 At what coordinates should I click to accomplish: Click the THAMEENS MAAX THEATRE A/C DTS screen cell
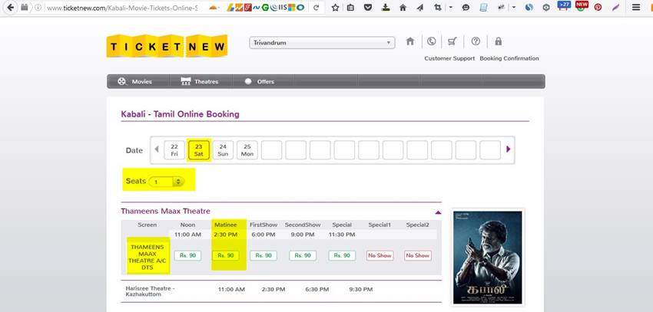(x=148, y=257)
